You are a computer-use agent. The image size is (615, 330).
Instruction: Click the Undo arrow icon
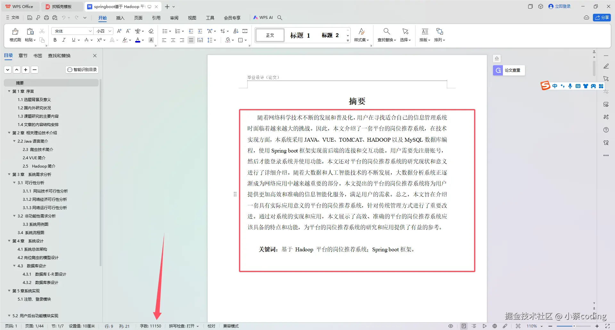[x=64, y=18]
